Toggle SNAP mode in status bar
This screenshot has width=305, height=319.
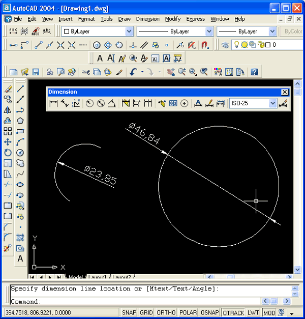[x=129, y=312]
